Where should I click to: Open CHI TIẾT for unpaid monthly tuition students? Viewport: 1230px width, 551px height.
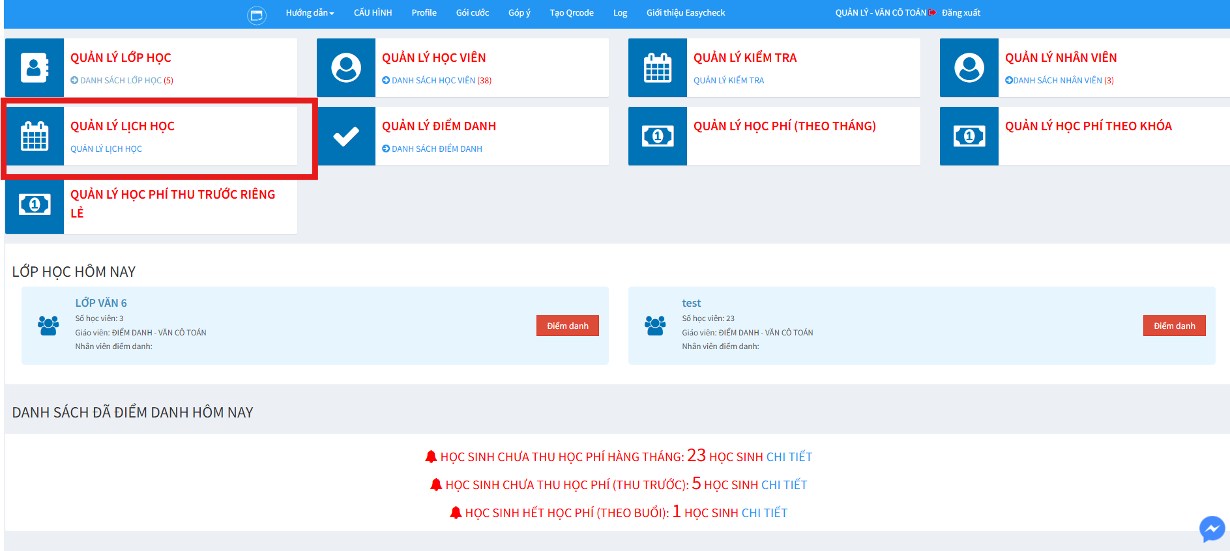coord(789,457)
